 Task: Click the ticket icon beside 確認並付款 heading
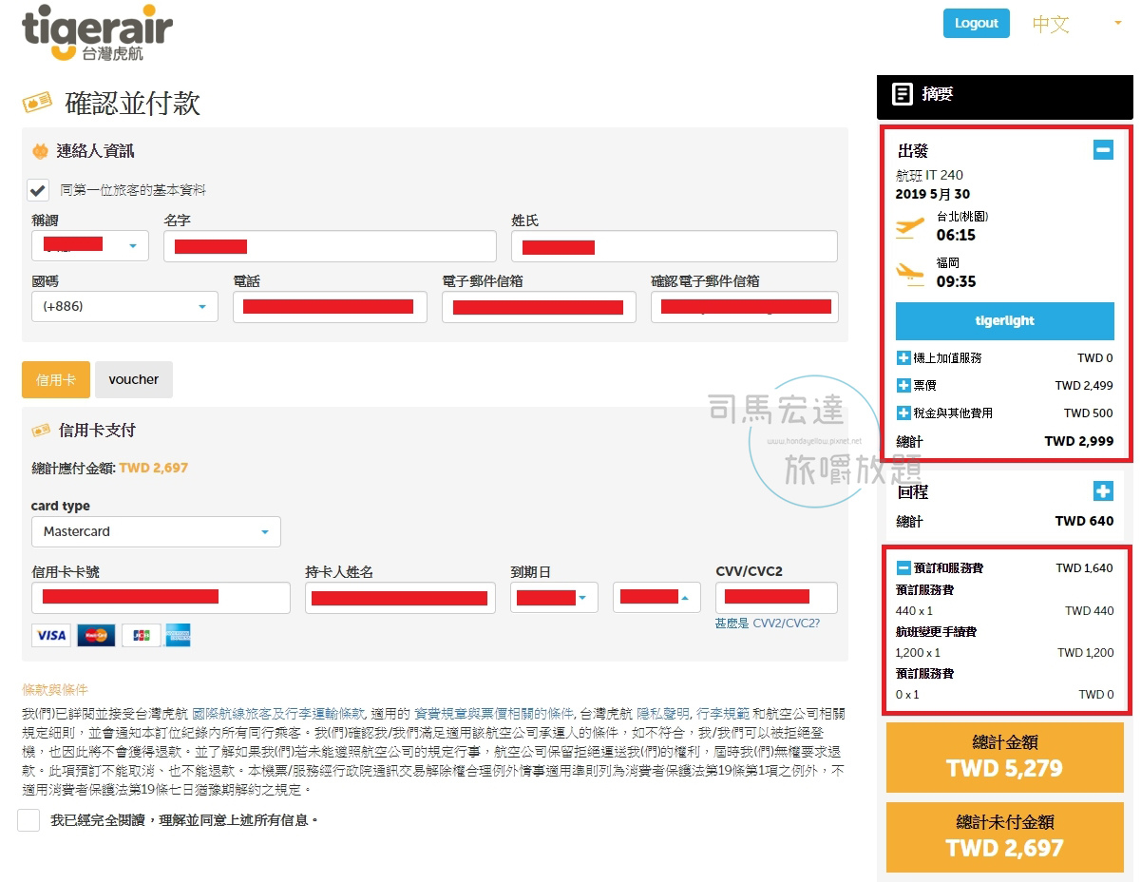click(37, 101)
